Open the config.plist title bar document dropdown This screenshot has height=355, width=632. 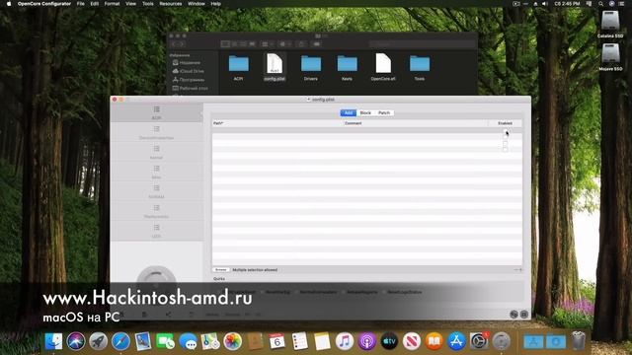coord(321,100)
